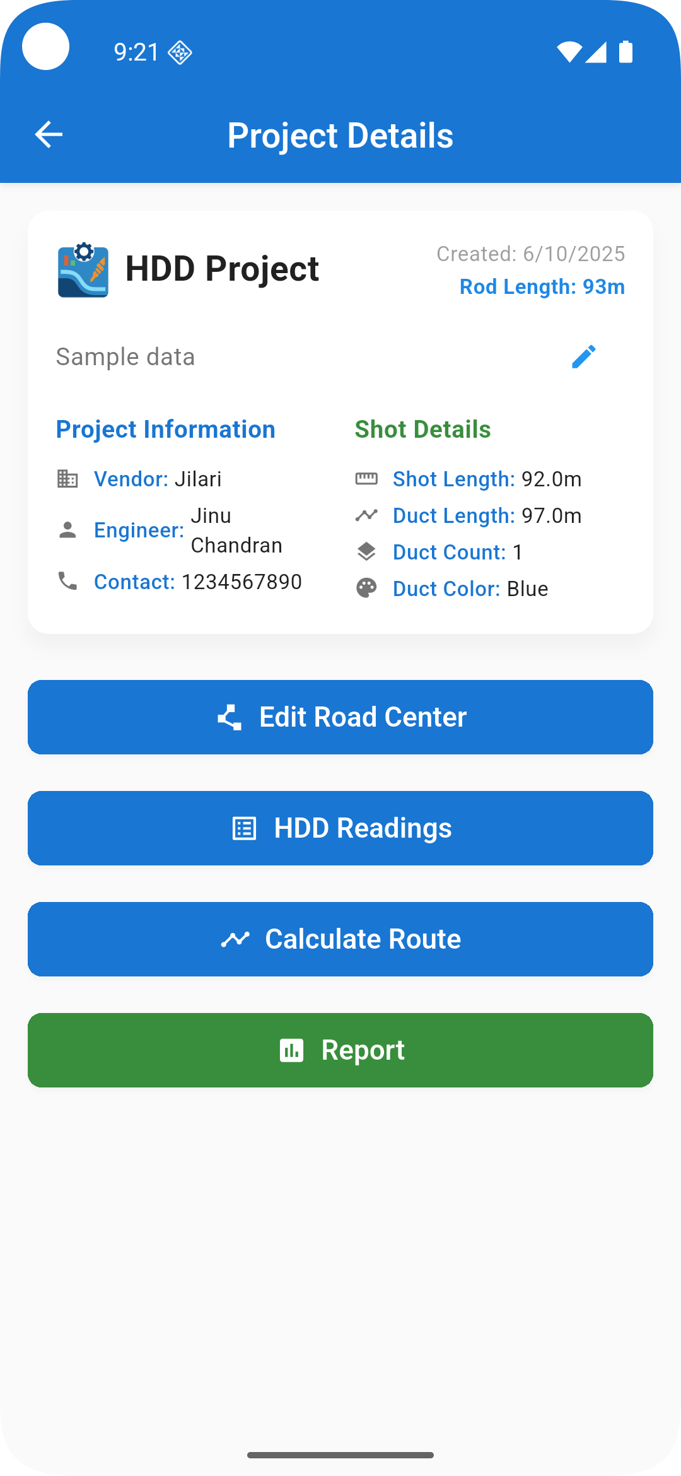
Task: Click the Wi-Fi icon in the status bar
Action: pyautogui.click(x=568, y=53)
